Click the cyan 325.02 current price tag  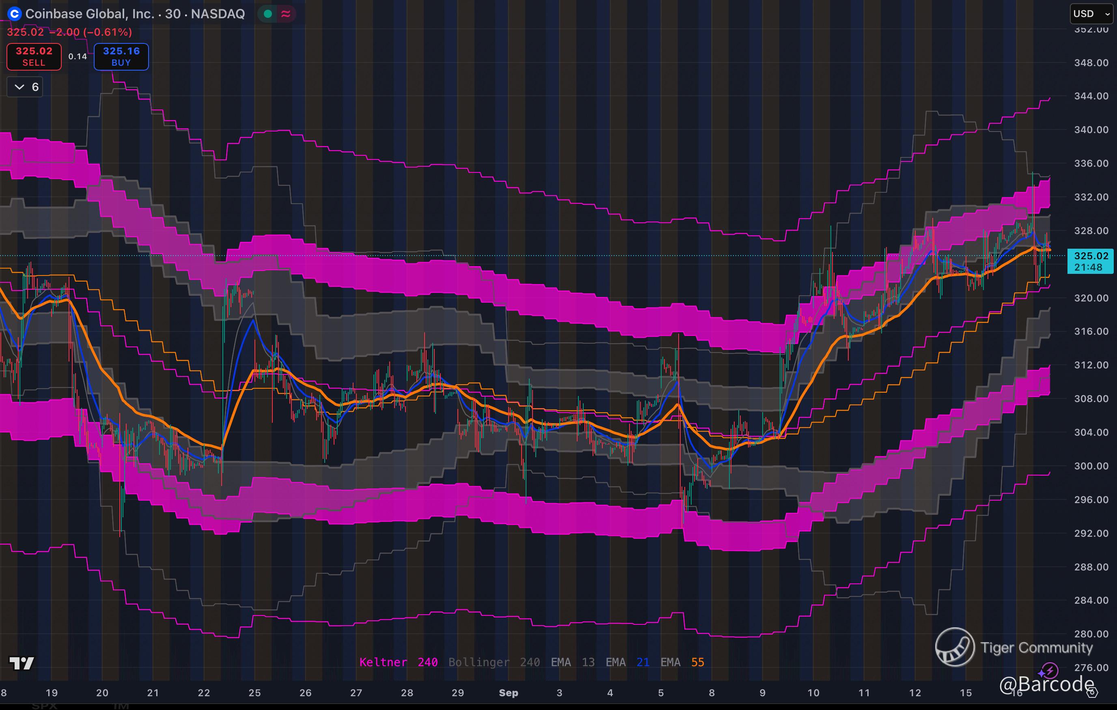click(x=1091, y=261)
